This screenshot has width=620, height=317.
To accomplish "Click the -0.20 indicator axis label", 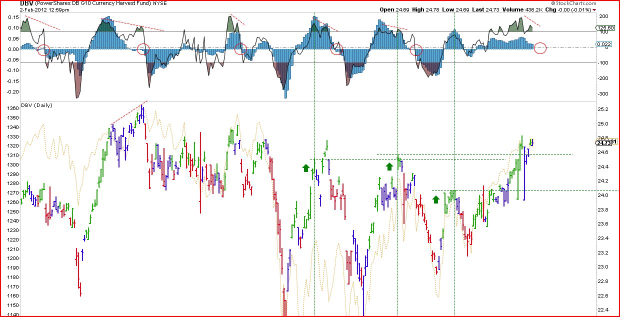I will [12, 92].
